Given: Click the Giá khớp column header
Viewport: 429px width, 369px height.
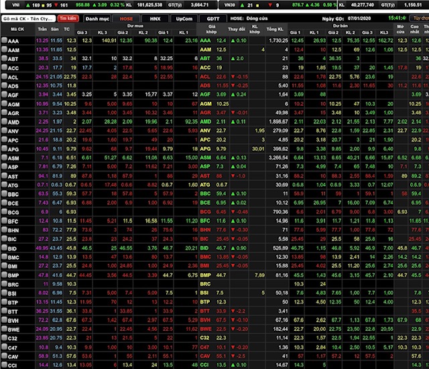Looking at the screenshot, I should (x=212, y=29).
